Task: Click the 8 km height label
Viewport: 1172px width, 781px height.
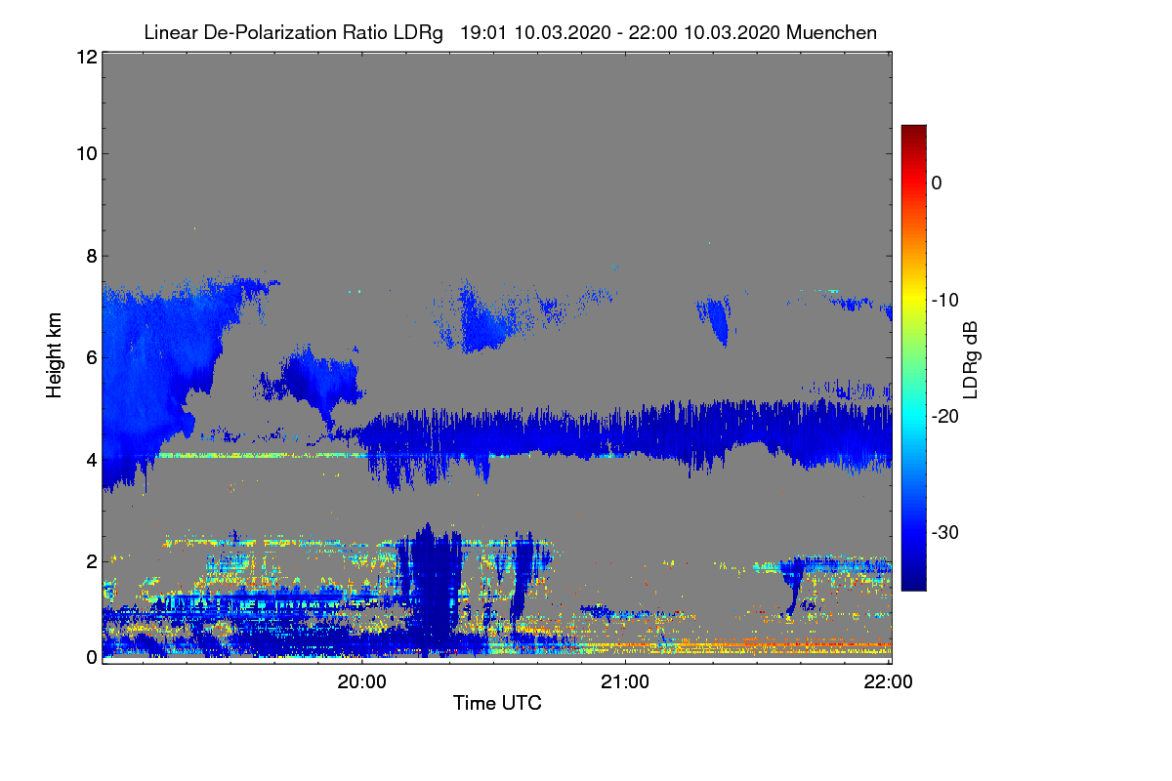Action: (91, 256)
